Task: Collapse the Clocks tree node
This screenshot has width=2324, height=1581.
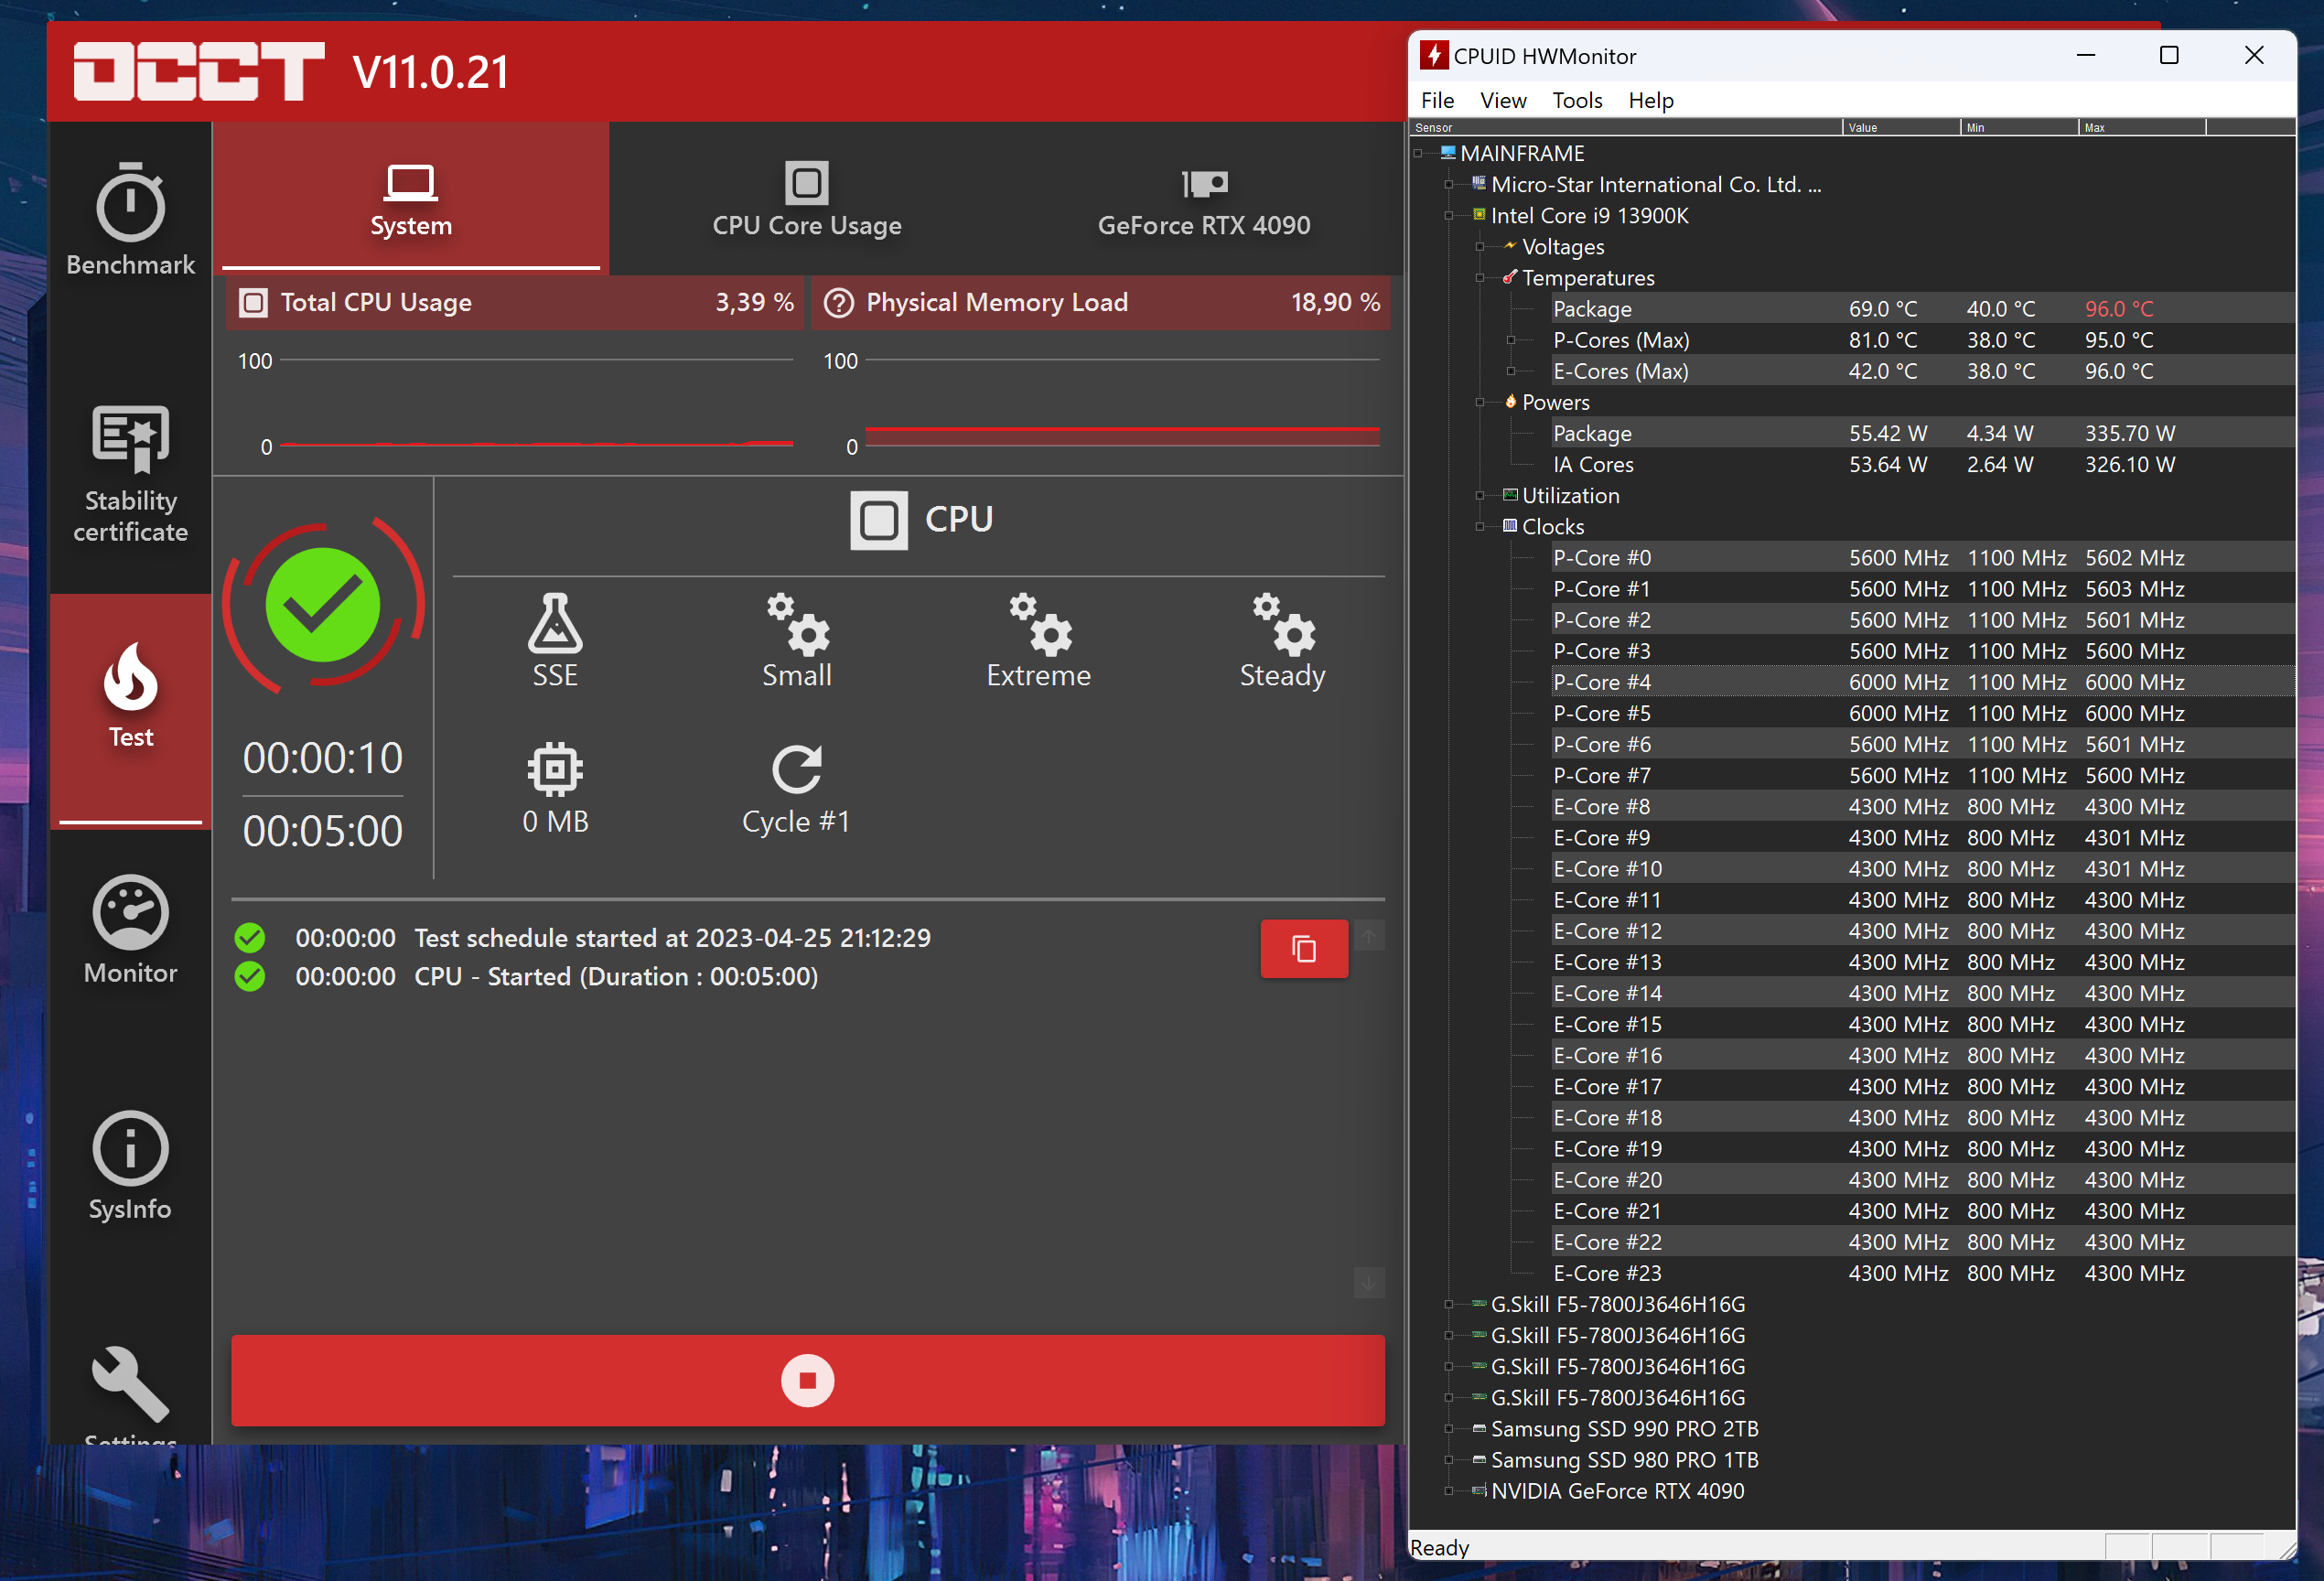Action: point(1480,527)
